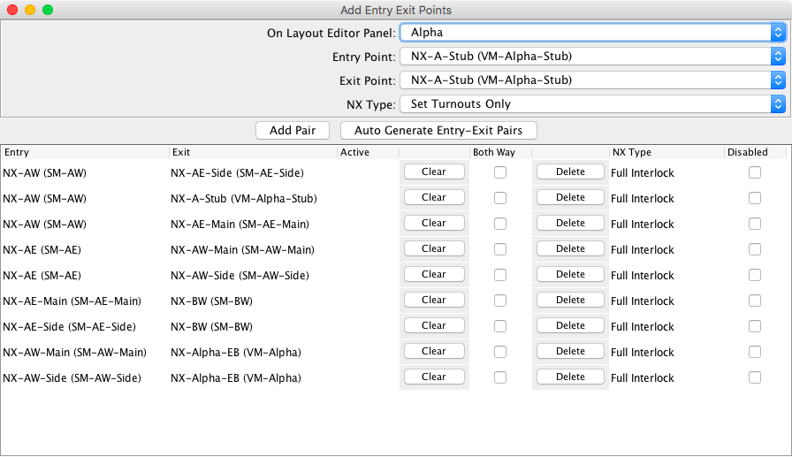Toggle Both Way for NX-AE to NX-AW-Side
Screen dimensions: 792x457
500,275
